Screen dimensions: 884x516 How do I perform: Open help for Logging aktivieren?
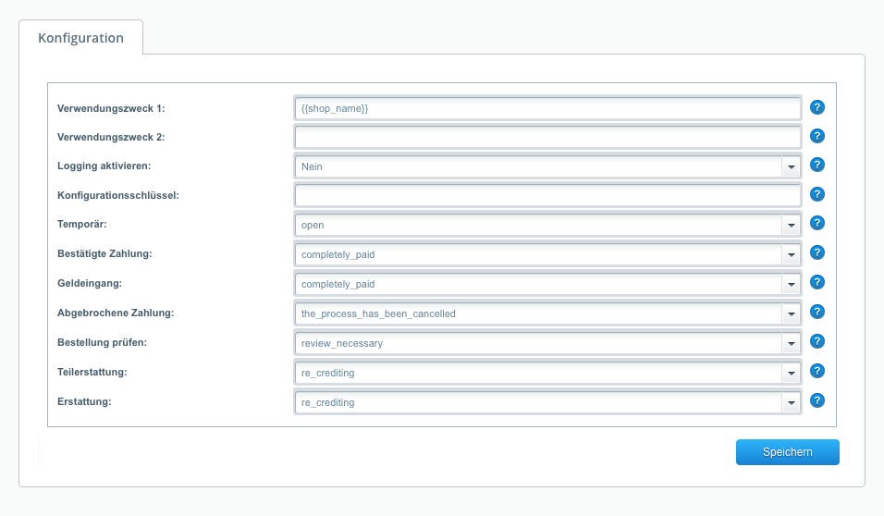pyautogui.click(x=816, y=166)
